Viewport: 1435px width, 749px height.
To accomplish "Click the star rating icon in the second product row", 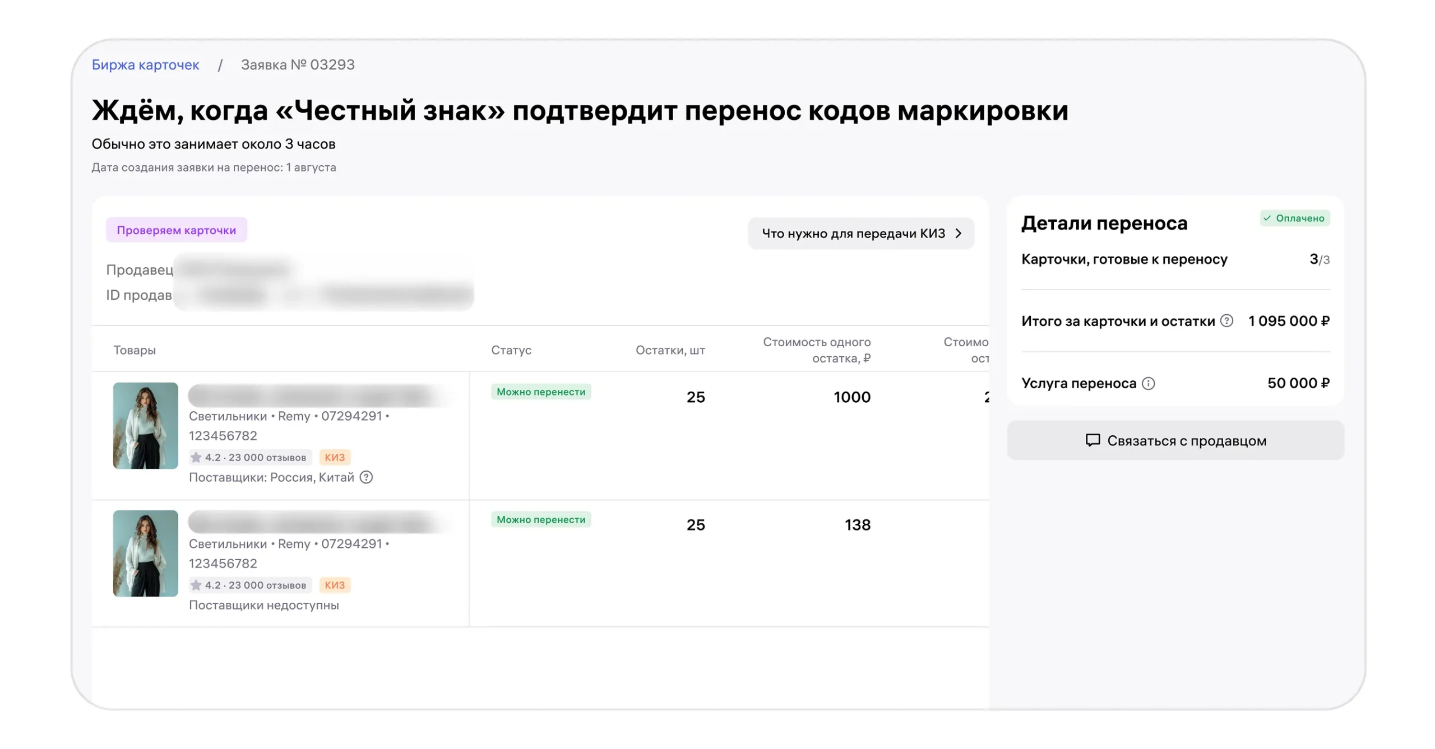I will click(196, 585).
